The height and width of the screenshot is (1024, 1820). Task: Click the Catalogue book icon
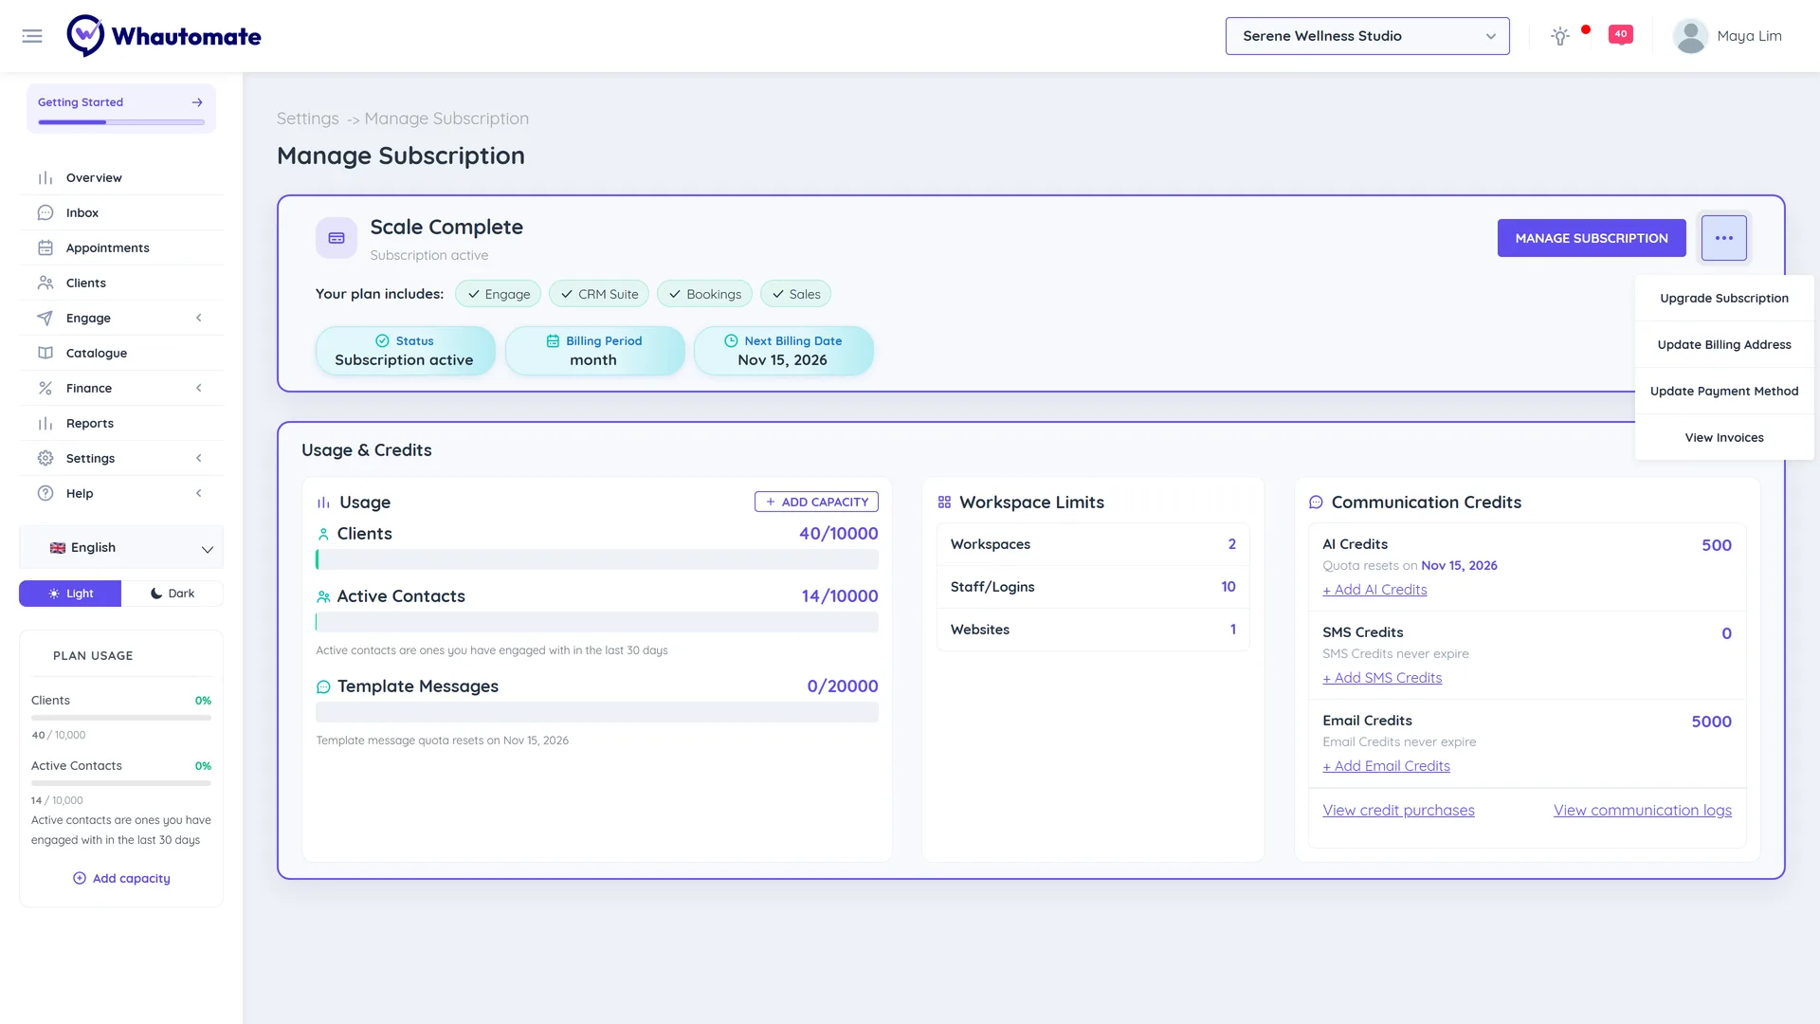coord(45,354)
